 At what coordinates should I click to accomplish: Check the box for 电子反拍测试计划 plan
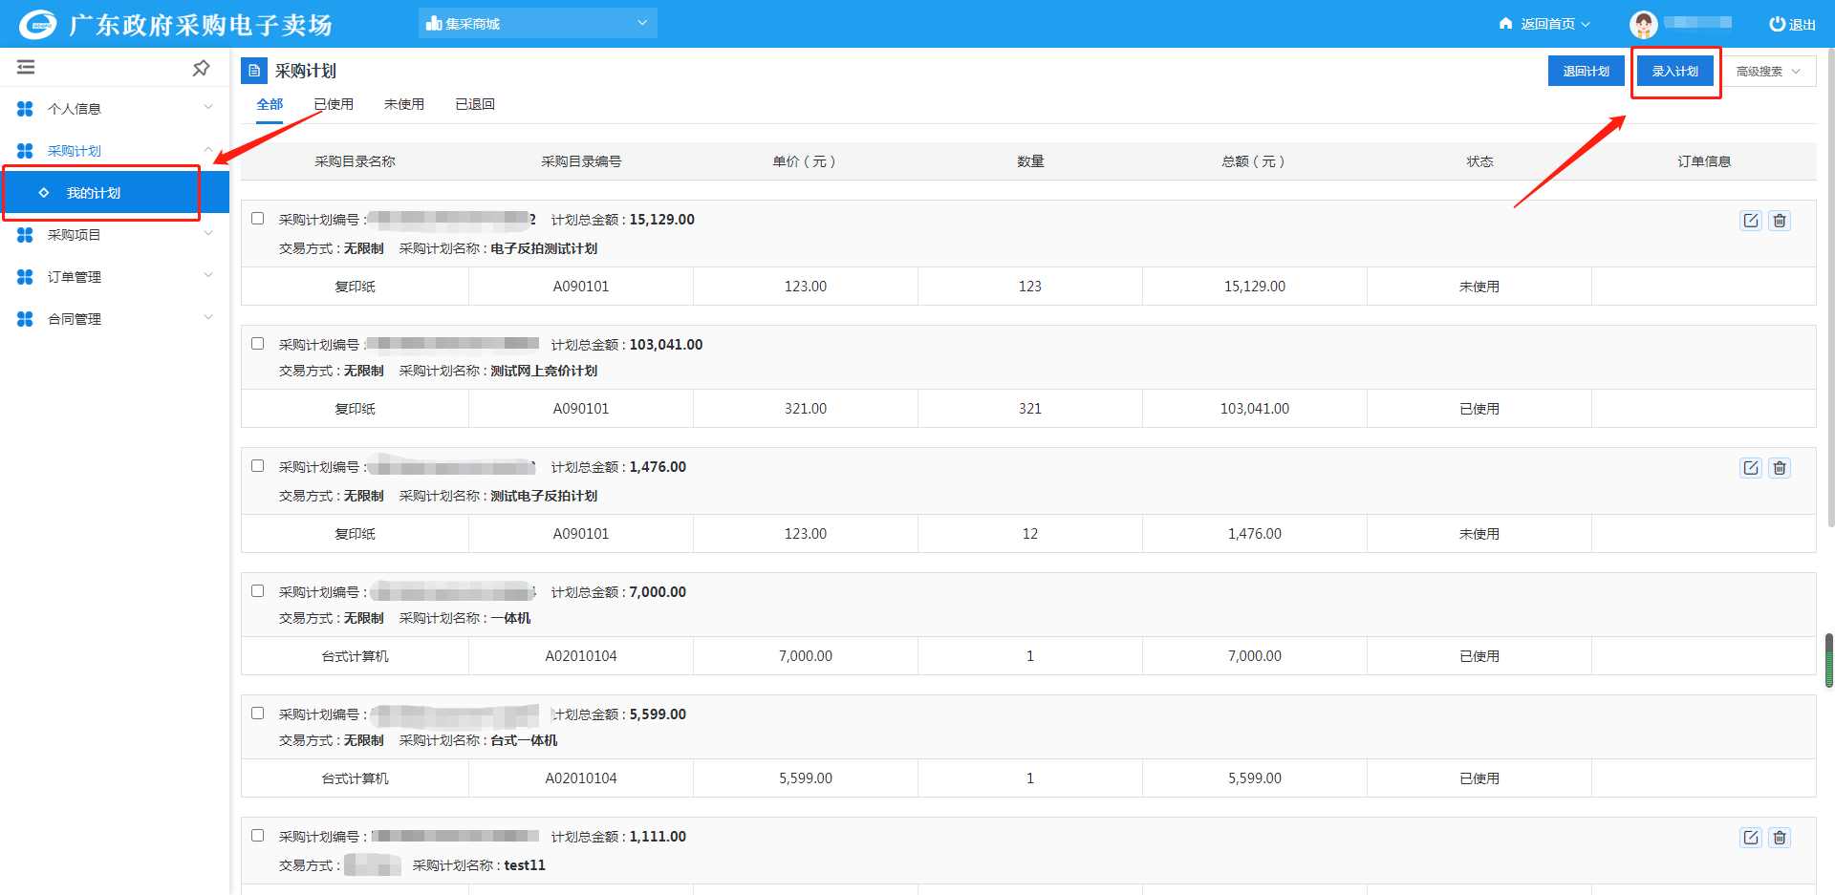tap(258, 219)
